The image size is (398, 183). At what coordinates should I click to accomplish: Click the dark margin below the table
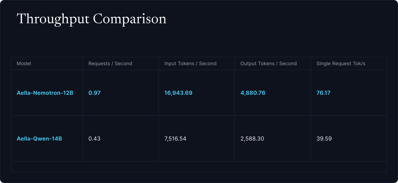(199, 177)
